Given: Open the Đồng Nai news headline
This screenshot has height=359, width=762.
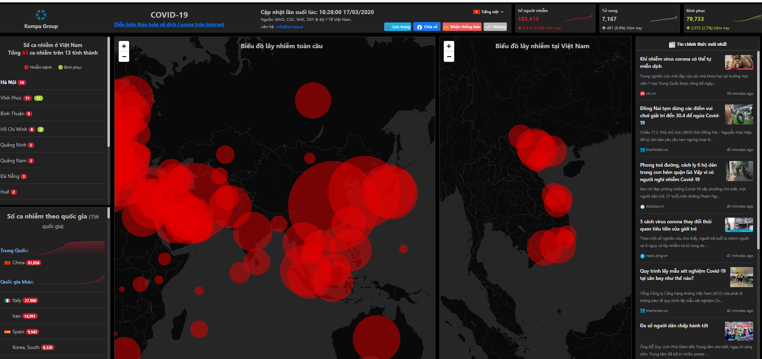Looking at the screenshot, I should pyautogui.click(x=679, y=115).
